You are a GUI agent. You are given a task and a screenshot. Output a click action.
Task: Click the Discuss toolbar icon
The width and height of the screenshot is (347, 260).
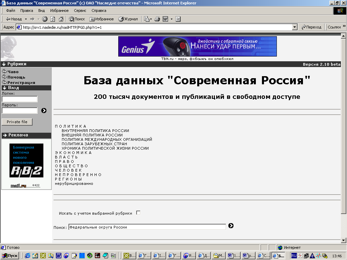178,19
